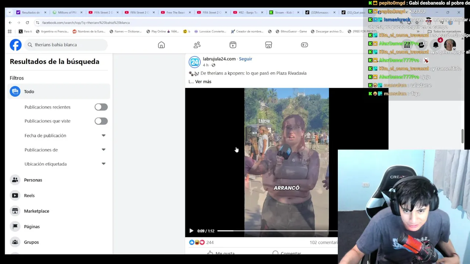Screen dimensions: 470x264
Task: Open Luvvoice: Convierte bookmark
Action: 210,32
